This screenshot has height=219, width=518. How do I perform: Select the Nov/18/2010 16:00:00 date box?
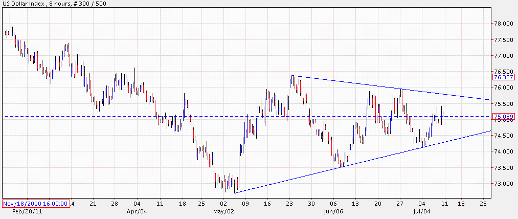tap(35, 203)
